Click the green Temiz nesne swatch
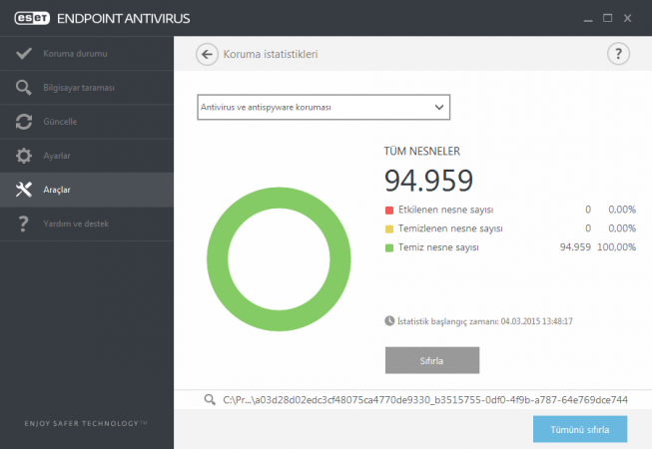This screenshot has width=652, height=449. (x=389, y=248)
